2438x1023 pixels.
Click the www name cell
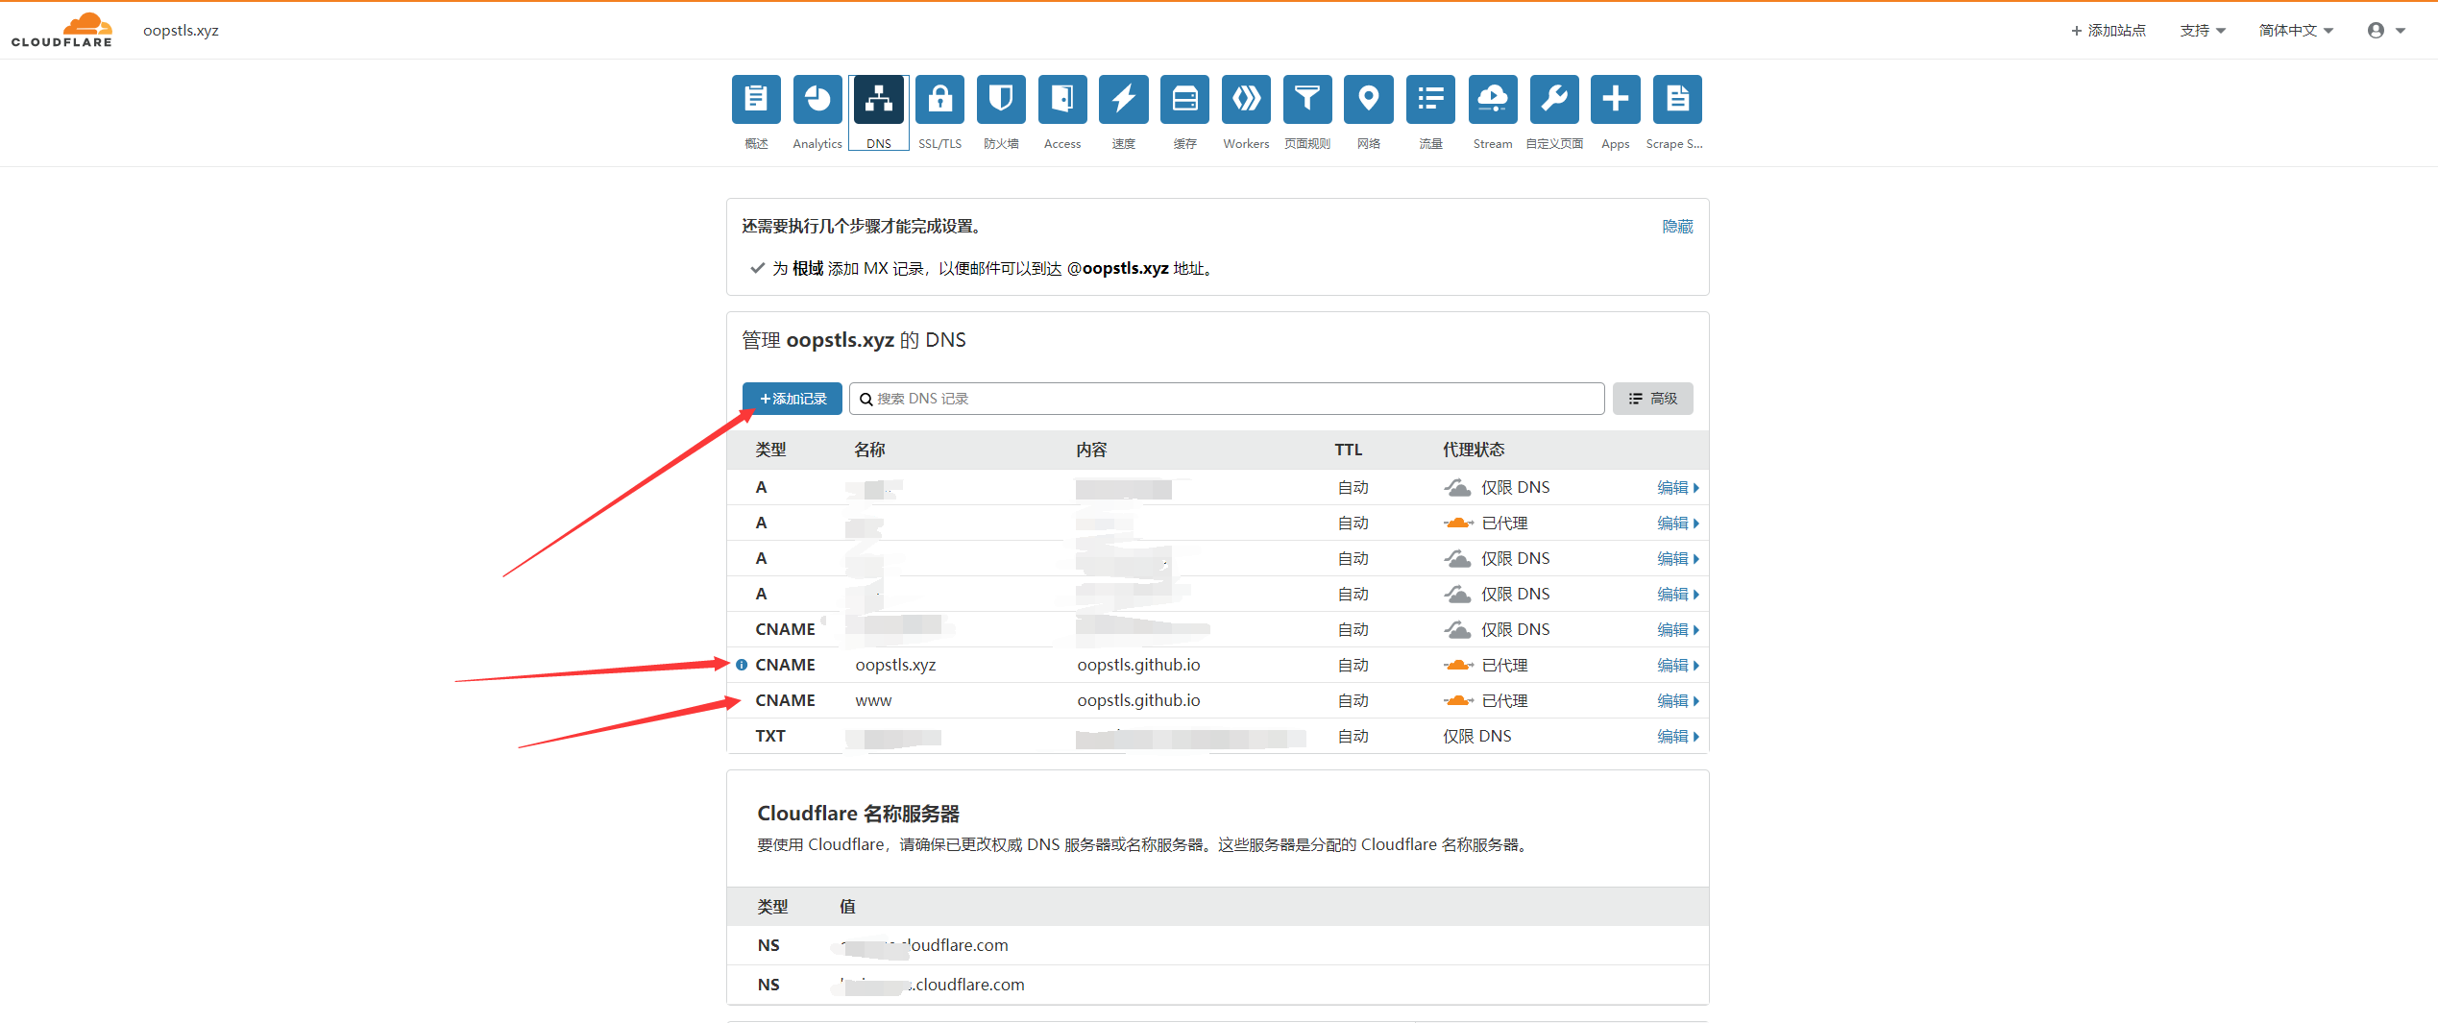click(873, 701)
